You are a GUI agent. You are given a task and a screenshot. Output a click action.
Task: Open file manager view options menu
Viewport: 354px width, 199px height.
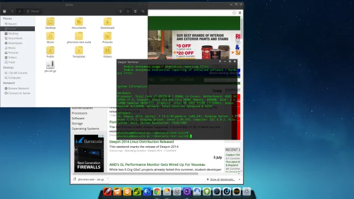tap(135, 11)
